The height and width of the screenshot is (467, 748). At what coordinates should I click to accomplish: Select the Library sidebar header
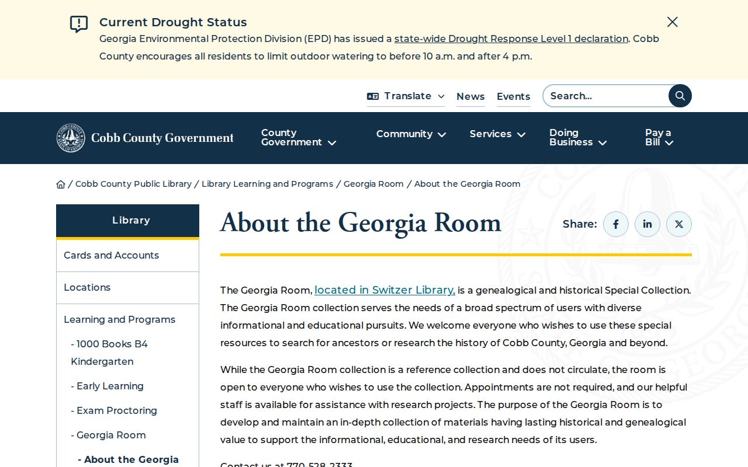[x=127, y=221]
